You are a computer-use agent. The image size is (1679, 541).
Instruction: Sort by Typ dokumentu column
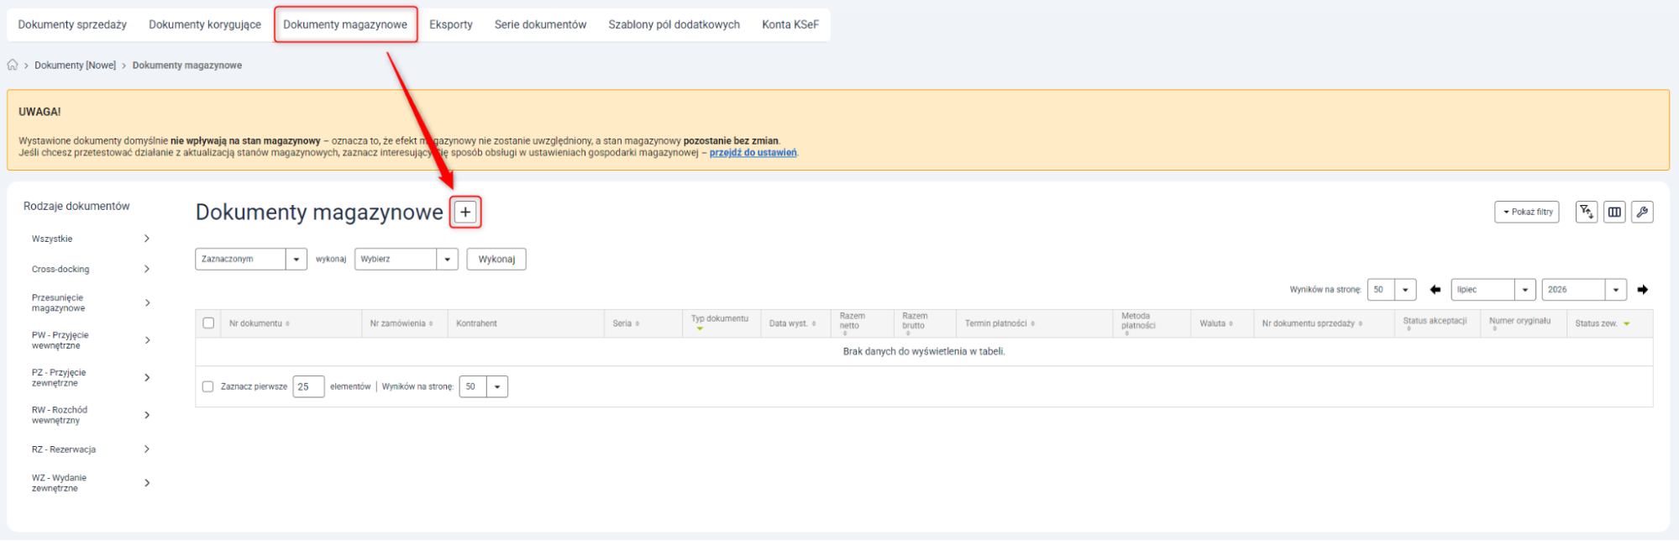pos(719,323)
